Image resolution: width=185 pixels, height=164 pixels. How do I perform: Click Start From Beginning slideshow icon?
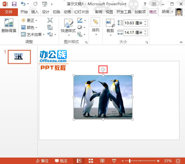pyautogui.click(x=44, y=4)
